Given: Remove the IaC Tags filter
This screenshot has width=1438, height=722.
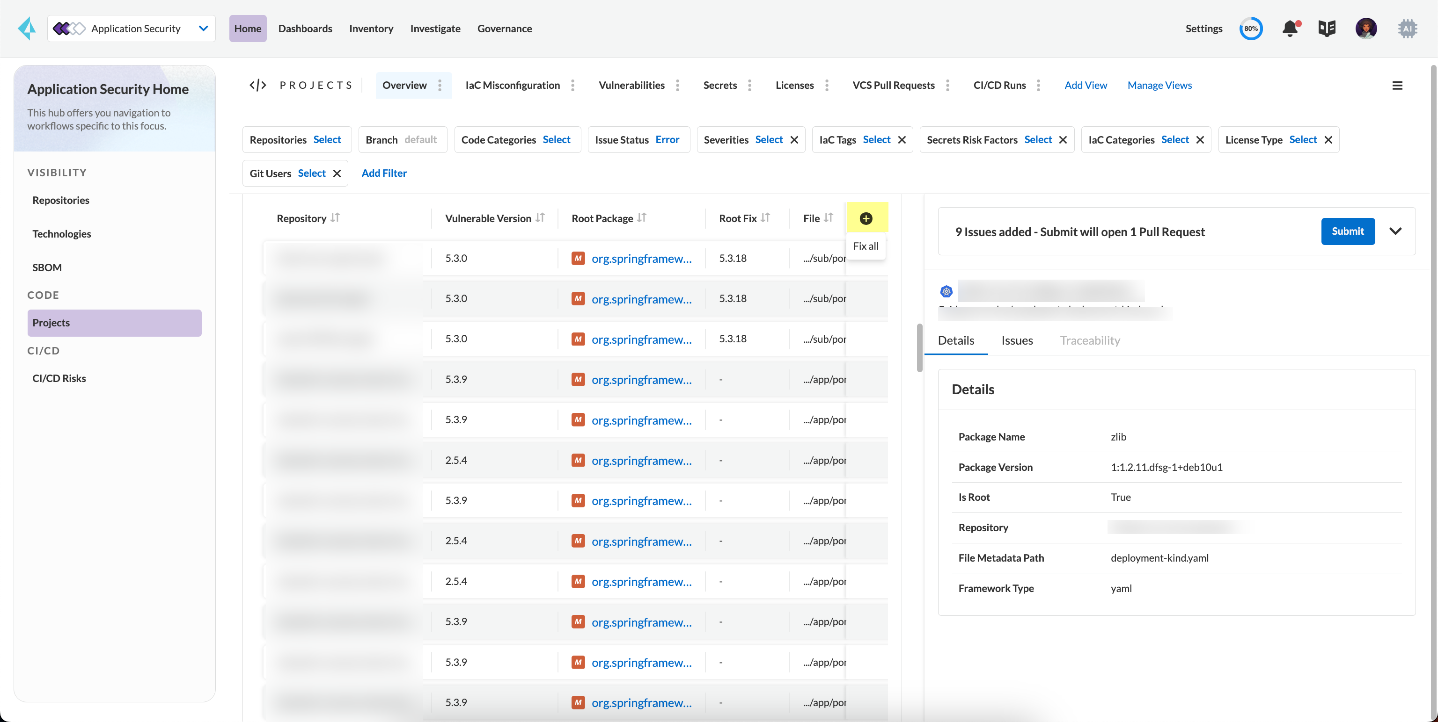Looking at the screenshot, I should click(x=902, y=140).
